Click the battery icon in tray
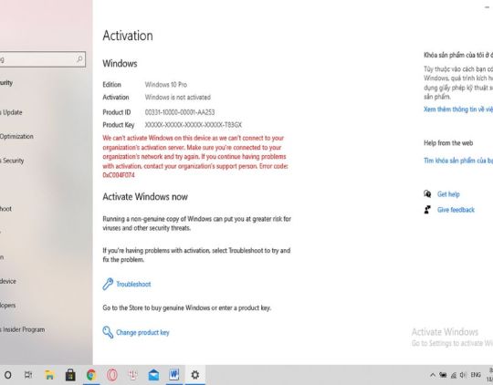Image resolution: width=493 pixels, height=385 pixels. point(443,375)
